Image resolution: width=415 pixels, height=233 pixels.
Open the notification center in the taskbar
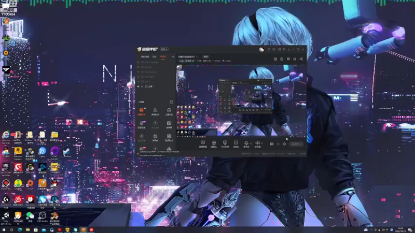click(410, 230)
